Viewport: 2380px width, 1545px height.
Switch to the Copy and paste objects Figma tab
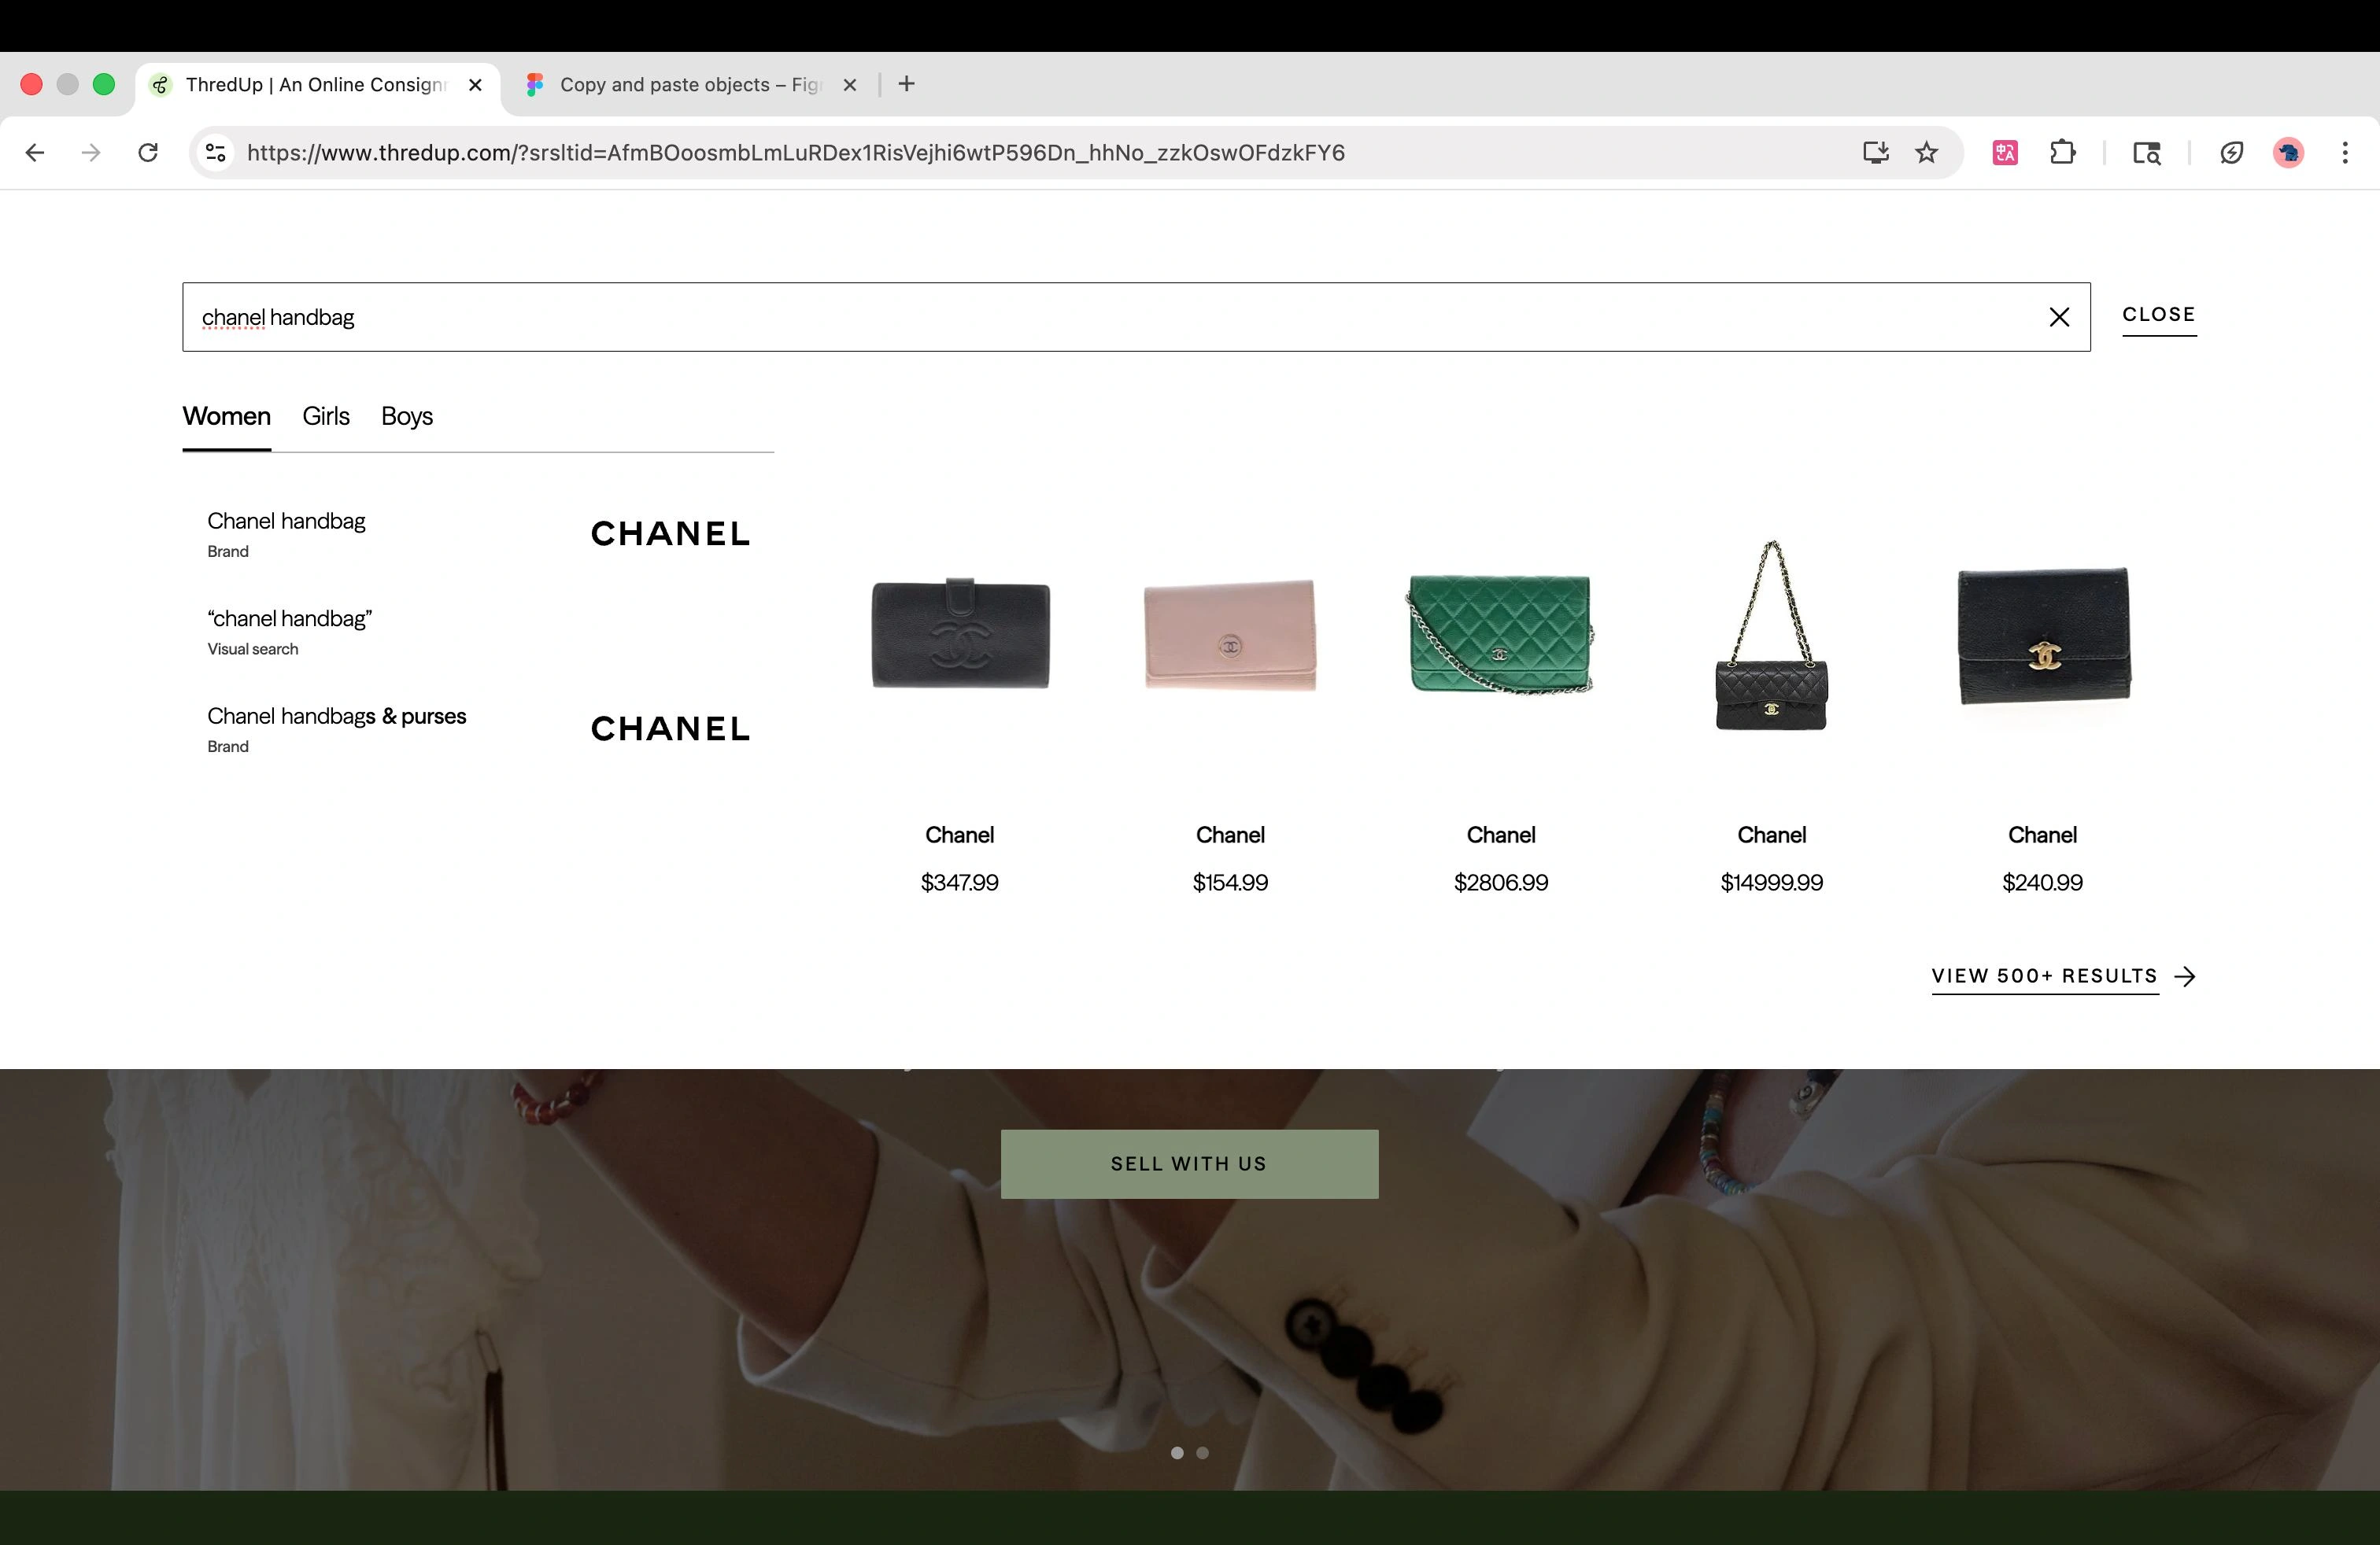(690, 85)
